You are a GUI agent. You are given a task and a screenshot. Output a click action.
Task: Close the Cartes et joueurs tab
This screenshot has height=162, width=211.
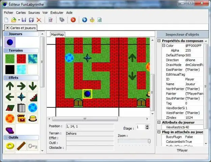coord(7,28)
